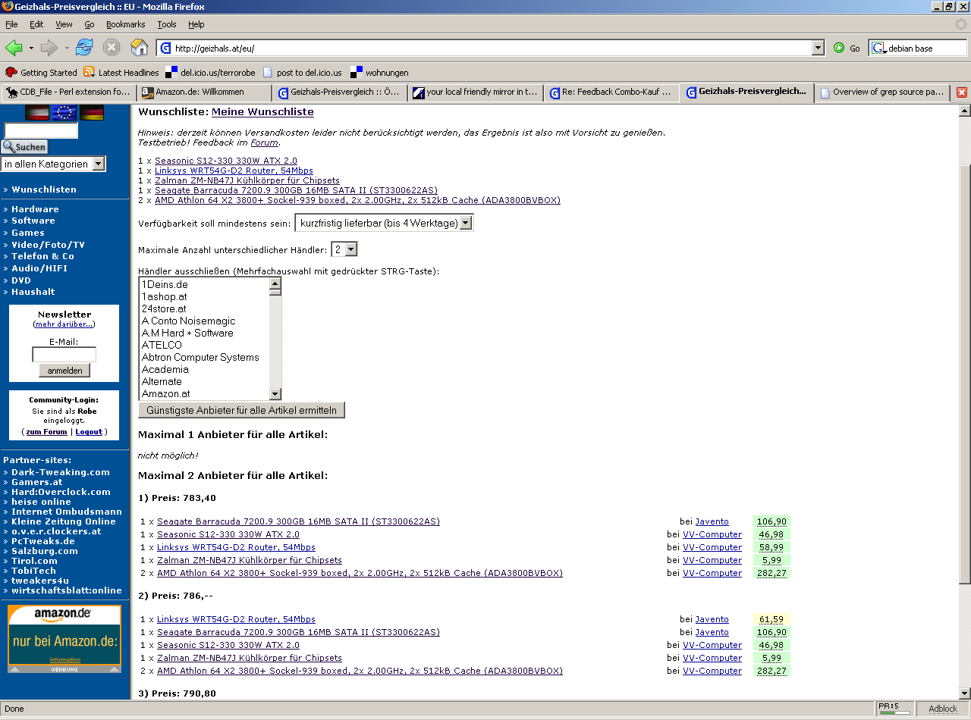Switch to the Re: Feedback Combo-Kauf tab

coord(611,92)
